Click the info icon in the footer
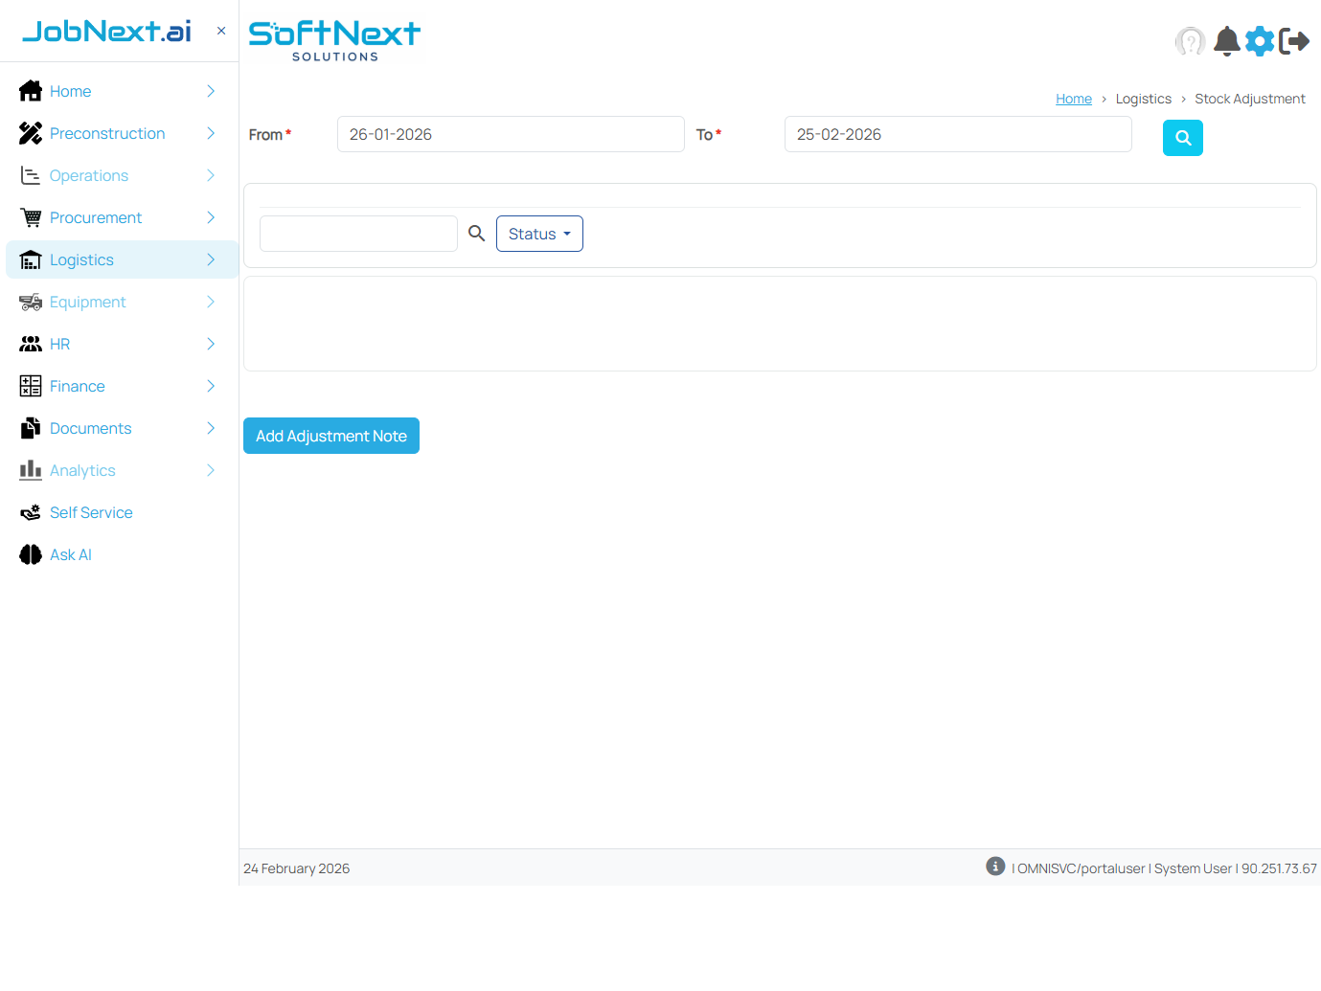 tap(995, 866)
